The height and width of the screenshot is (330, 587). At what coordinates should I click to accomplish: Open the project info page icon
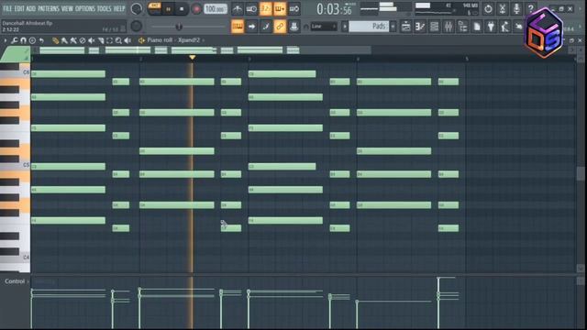click(x=477, y=27)
